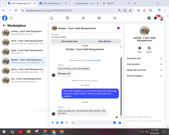Open ines's conversation in the list
Image resolution: width=169 pixels, height=135 pixels.
[24, 80]
